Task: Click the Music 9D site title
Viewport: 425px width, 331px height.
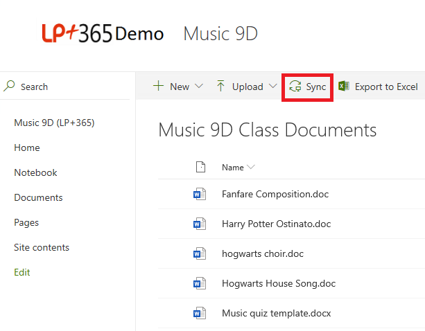Action: point(220,33)
